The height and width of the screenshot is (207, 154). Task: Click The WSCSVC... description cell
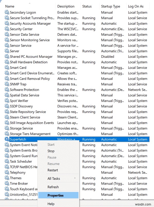pos(68,29)
